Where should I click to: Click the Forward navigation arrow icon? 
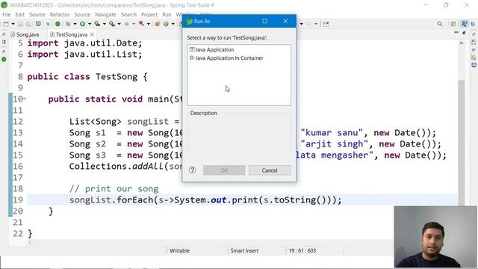pyautogui.click(x=308, y=24)
